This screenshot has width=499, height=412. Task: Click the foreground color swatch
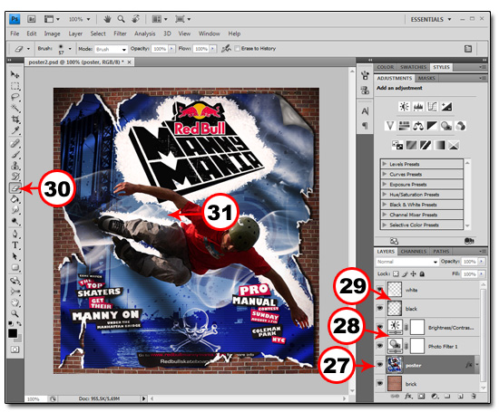(x=13, y=333)
